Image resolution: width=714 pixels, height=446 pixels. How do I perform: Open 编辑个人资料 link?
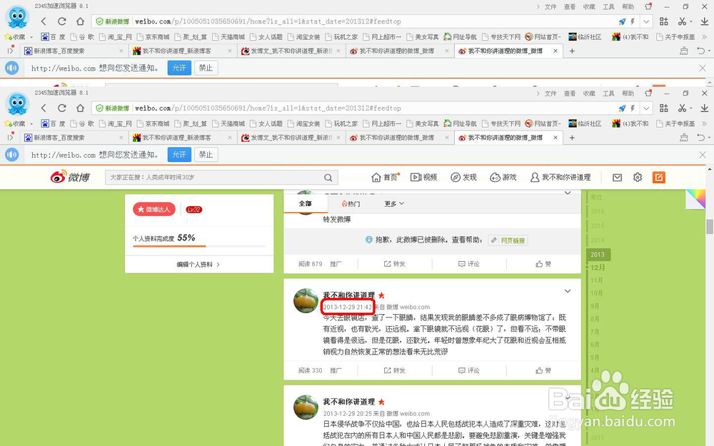[198, 265]
